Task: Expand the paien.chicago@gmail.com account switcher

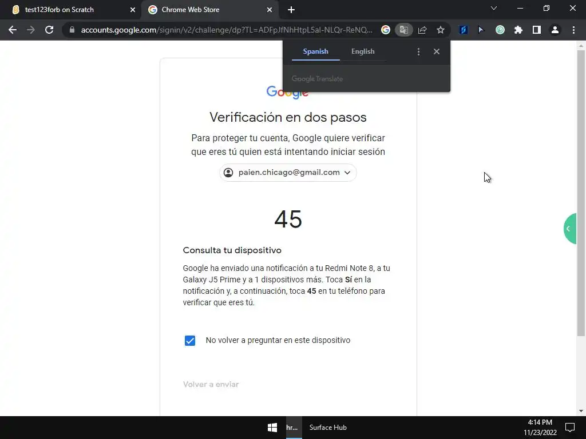Action: (288, 173)
